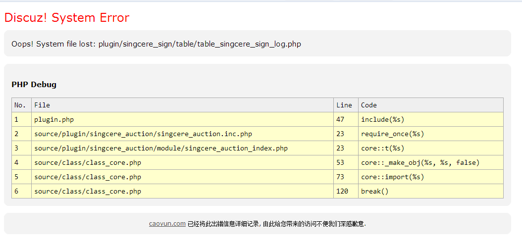
Task: Click the 'File' column header
Action: click(182, 105)
